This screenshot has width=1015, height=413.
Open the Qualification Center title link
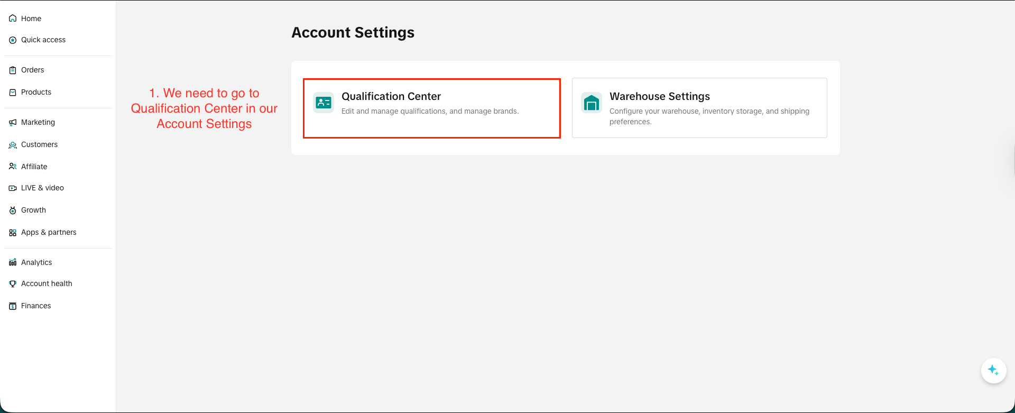click(391, 96)
